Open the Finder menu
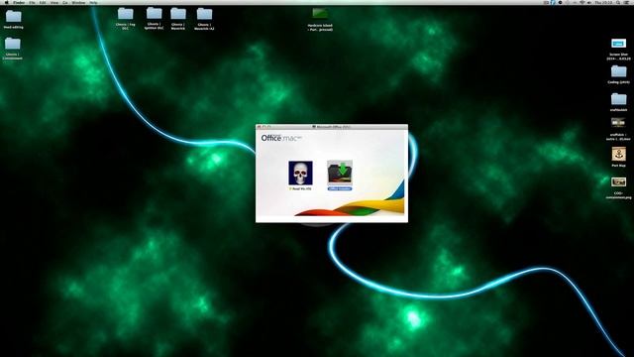Image resolution: width=634 pixels, height=357 pixels. coord(19,2)
